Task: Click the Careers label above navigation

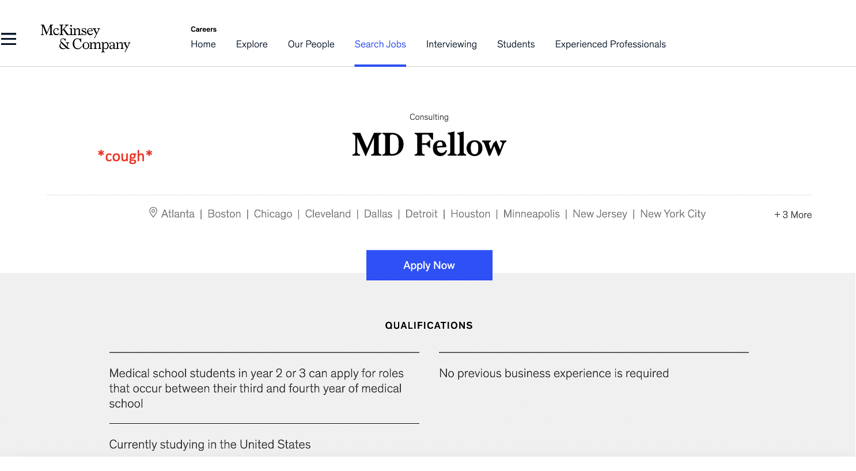Action: click(x=204, y=29)
